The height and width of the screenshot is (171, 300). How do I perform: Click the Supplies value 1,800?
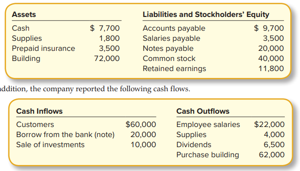[109, 38]
